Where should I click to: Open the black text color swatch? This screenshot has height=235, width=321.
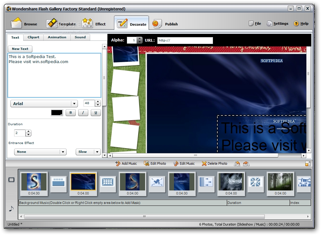click(57, 113)
